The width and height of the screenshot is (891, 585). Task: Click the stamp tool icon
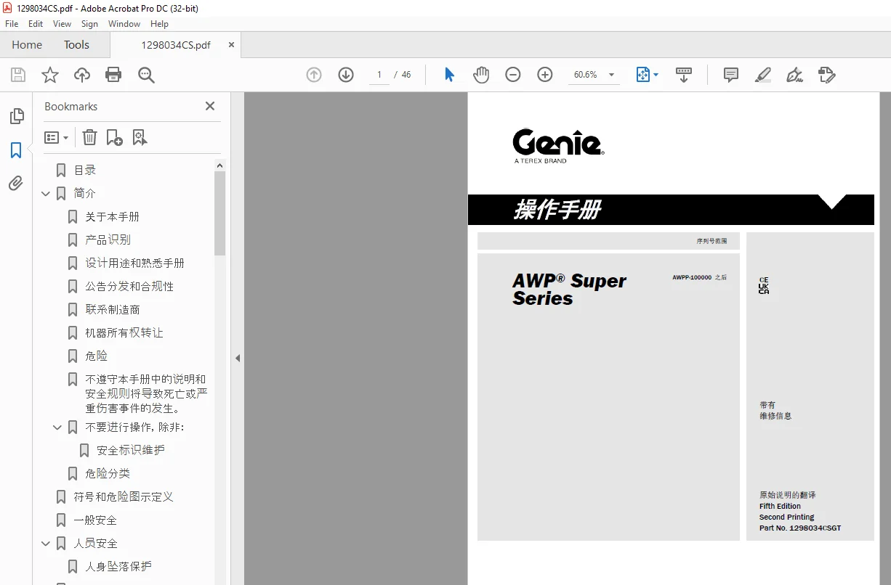[x=827, y=75]
